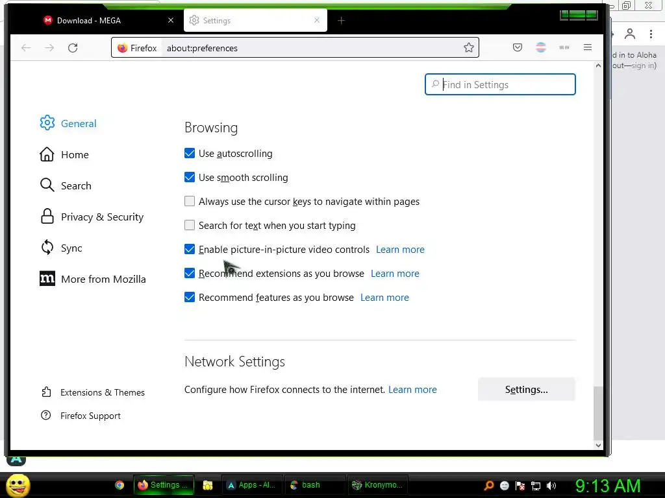The height and width of the screenshot is (498, 665).
Task: Disable Use autoscrolling checkbox
Action: [190, 153]
